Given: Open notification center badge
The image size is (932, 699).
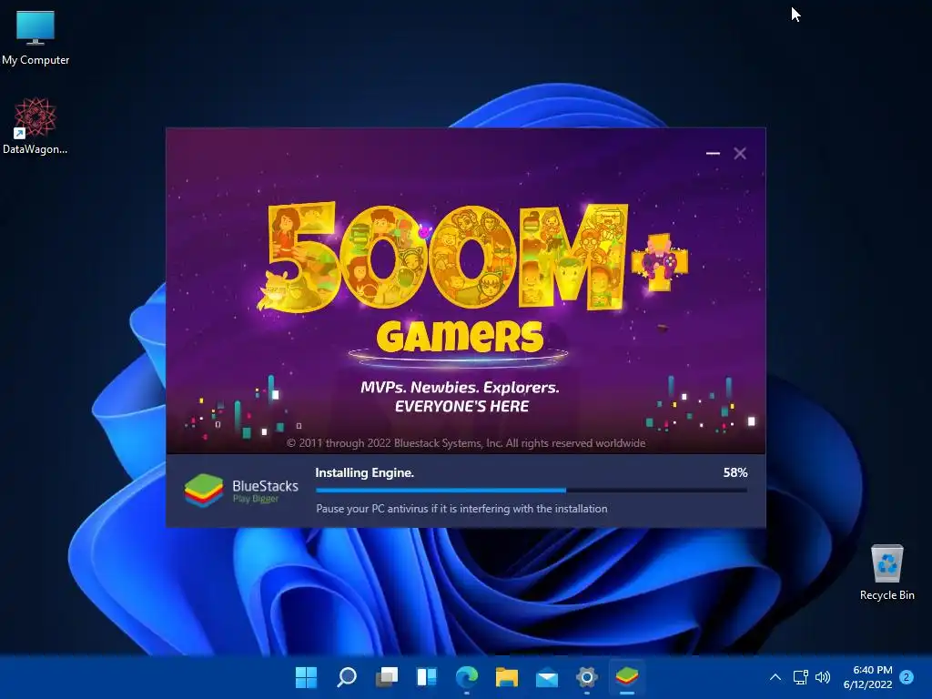Looking at the screenshot, I should [907, 677].
